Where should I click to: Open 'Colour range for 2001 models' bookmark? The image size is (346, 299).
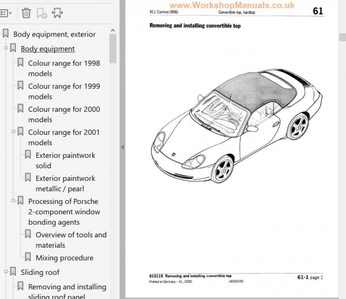pos(64,137)
